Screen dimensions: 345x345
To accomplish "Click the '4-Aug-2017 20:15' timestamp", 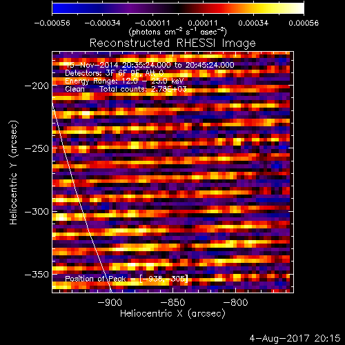I will pyautogui.click(x=295, y=338).
